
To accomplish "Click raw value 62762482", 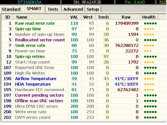I will pos(128,90).
